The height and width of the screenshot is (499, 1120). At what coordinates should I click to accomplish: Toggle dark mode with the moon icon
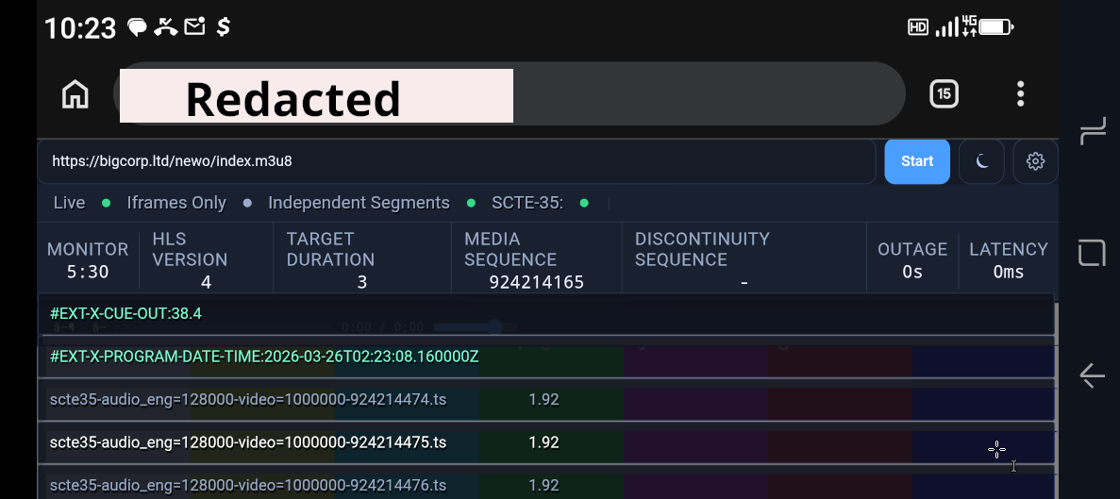(981, 161)
